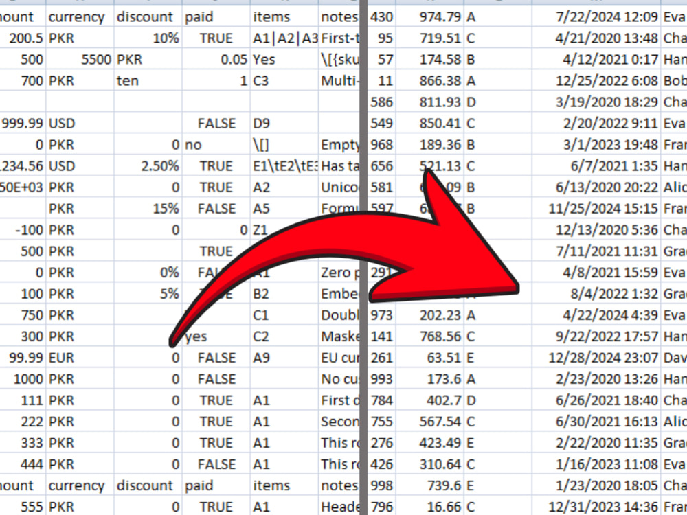687x515 pixels.
Task: Select the amount cell 555
Action: tap(23, 507)
